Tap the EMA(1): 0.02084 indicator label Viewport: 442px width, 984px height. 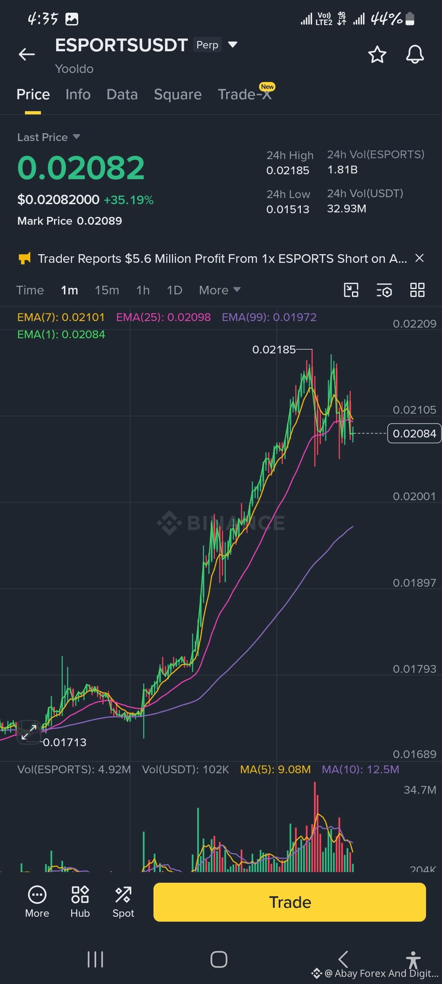point(61,335)
